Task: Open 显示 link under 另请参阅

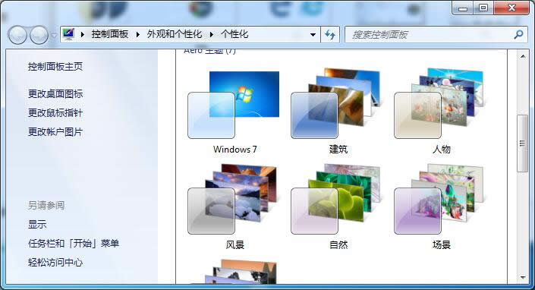Action: (x=37, y=225)
